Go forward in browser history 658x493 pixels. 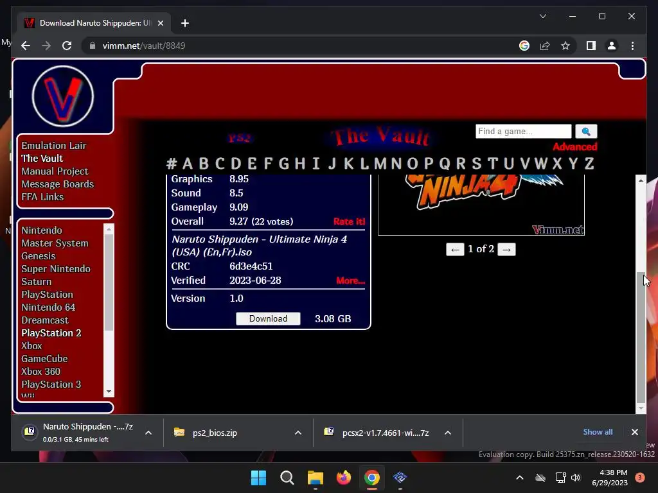[x=46, y=46]
